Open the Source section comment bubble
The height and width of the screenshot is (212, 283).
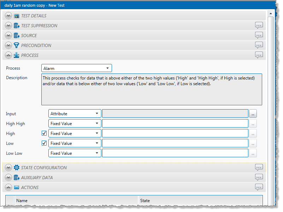click(259, 35)
